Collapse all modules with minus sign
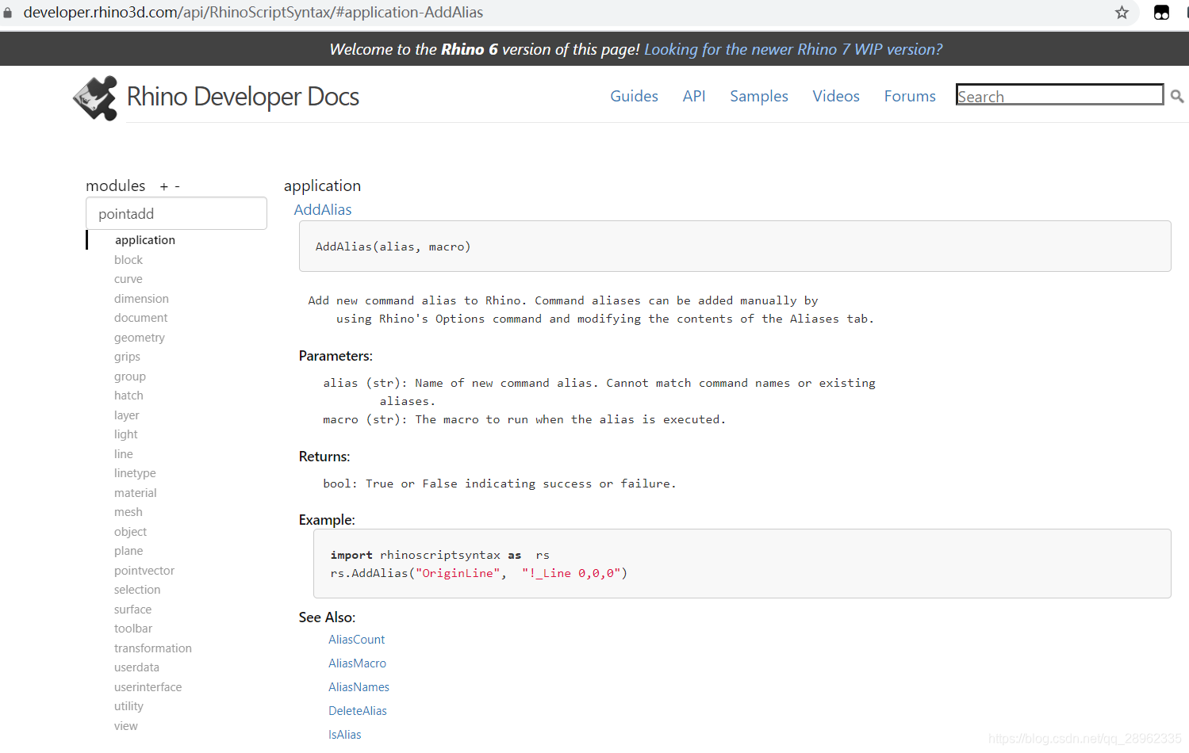The image size is (1189, 753). click(177, 186)
